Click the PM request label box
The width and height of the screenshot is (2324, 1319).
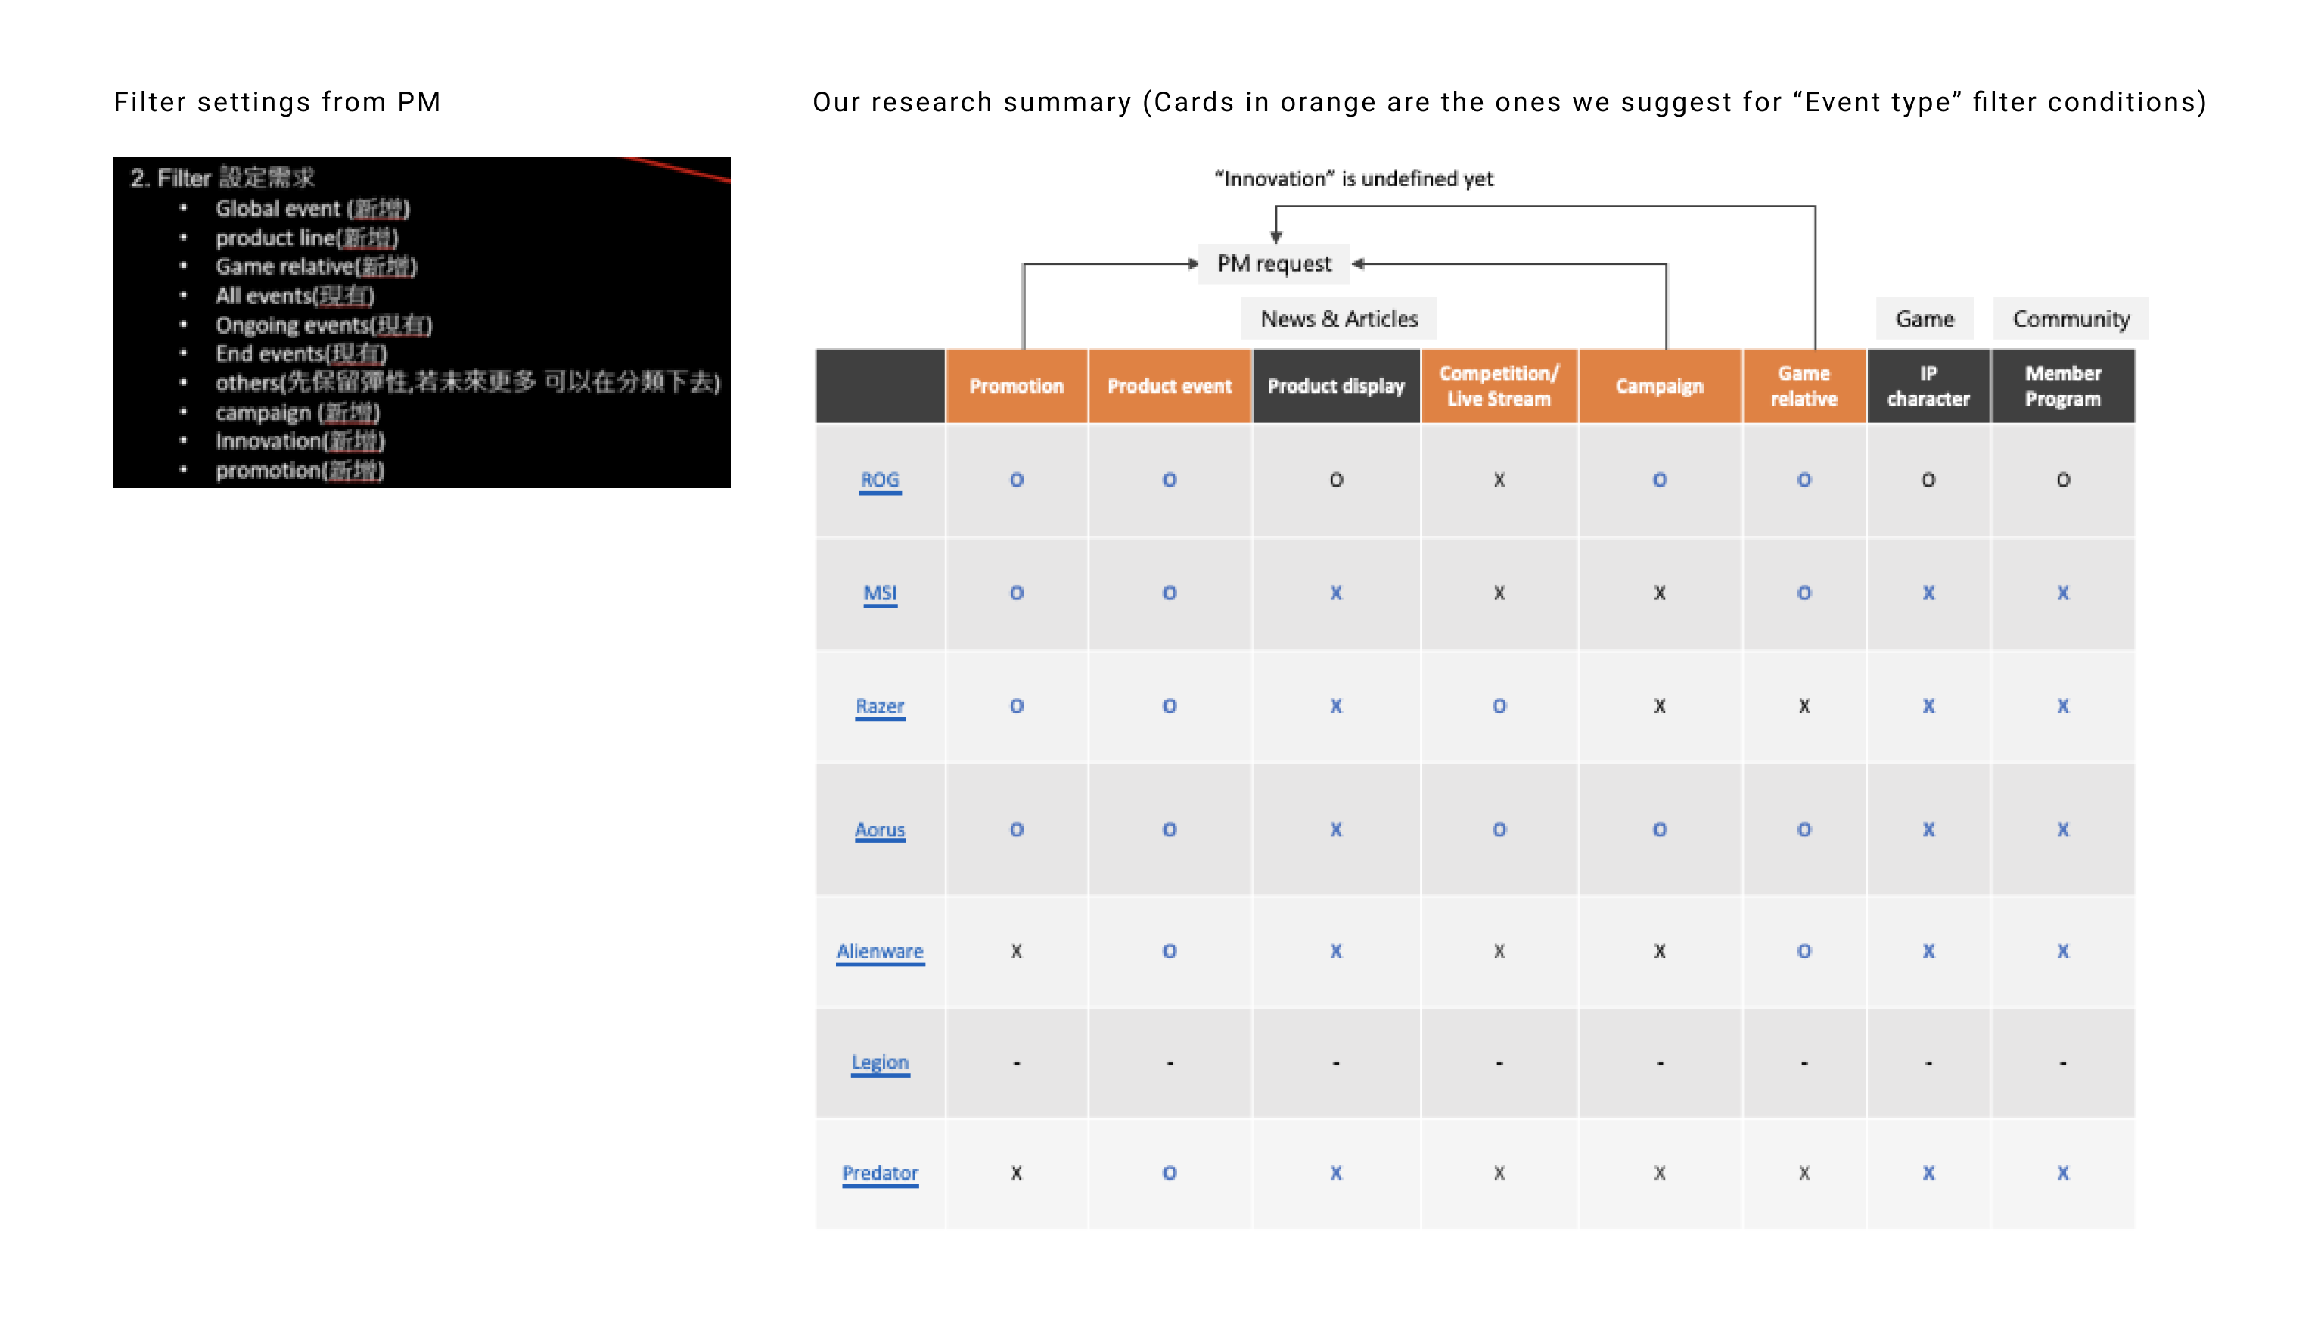point(1273,263)
